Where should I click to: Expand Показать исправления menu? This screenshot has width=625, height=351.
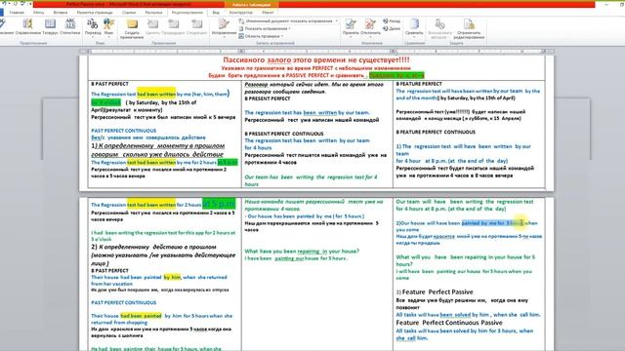click(x=266, y=28)
